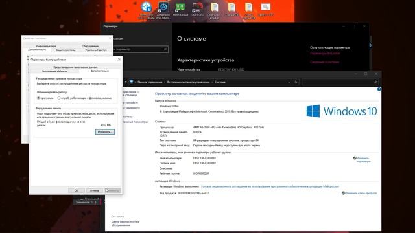Click 'Windows 10 Pro' edition text
The width and height of the screenshot is (415, 233).
pos(169,106)
